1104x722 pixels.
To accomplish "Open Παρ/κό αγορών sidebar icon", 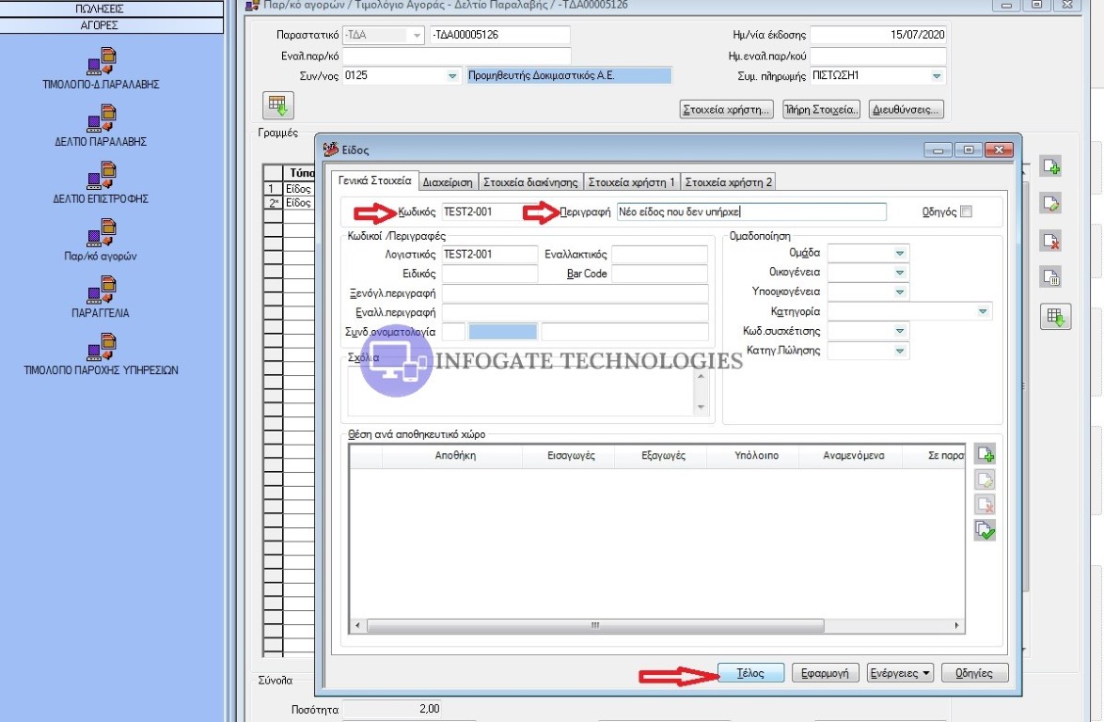I will click(x=101, y=235).
